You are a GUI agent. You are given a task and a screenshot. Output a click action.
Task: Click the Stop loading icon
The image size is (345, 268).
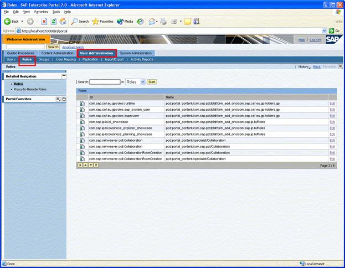click(x=44, y=21)
